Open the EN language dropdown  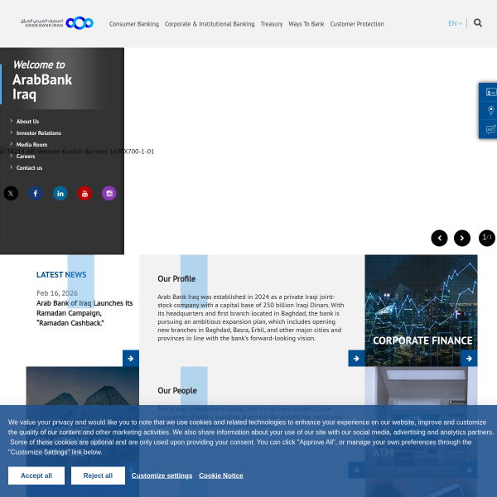click(x=455, y=23)
